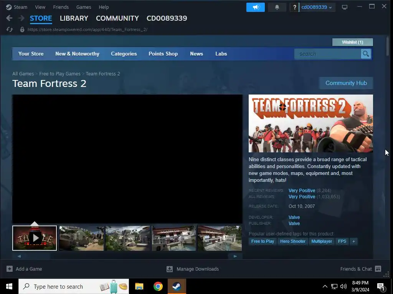The width and height of the screenshot is (393, 294).
Task: Open File Explorer from the taskbar
Action: pos(139,286)
